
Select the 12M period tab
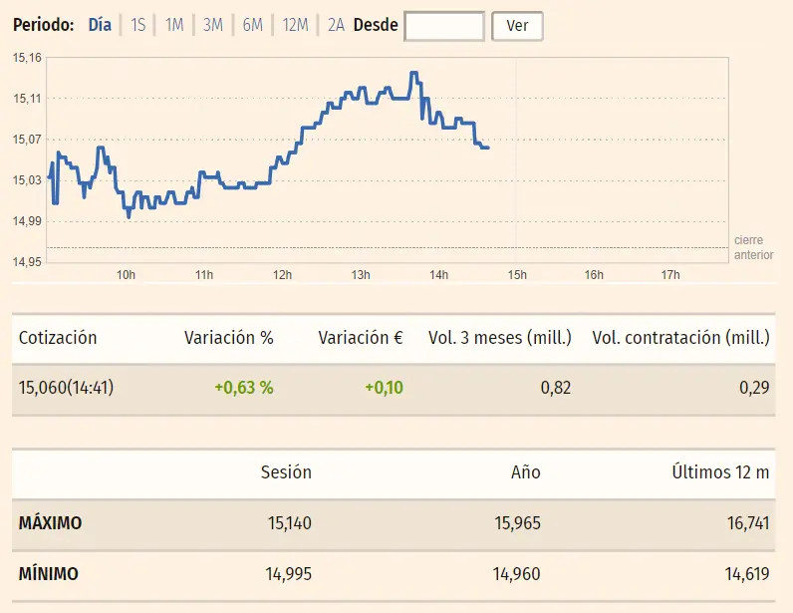click(x=295, y=25)
